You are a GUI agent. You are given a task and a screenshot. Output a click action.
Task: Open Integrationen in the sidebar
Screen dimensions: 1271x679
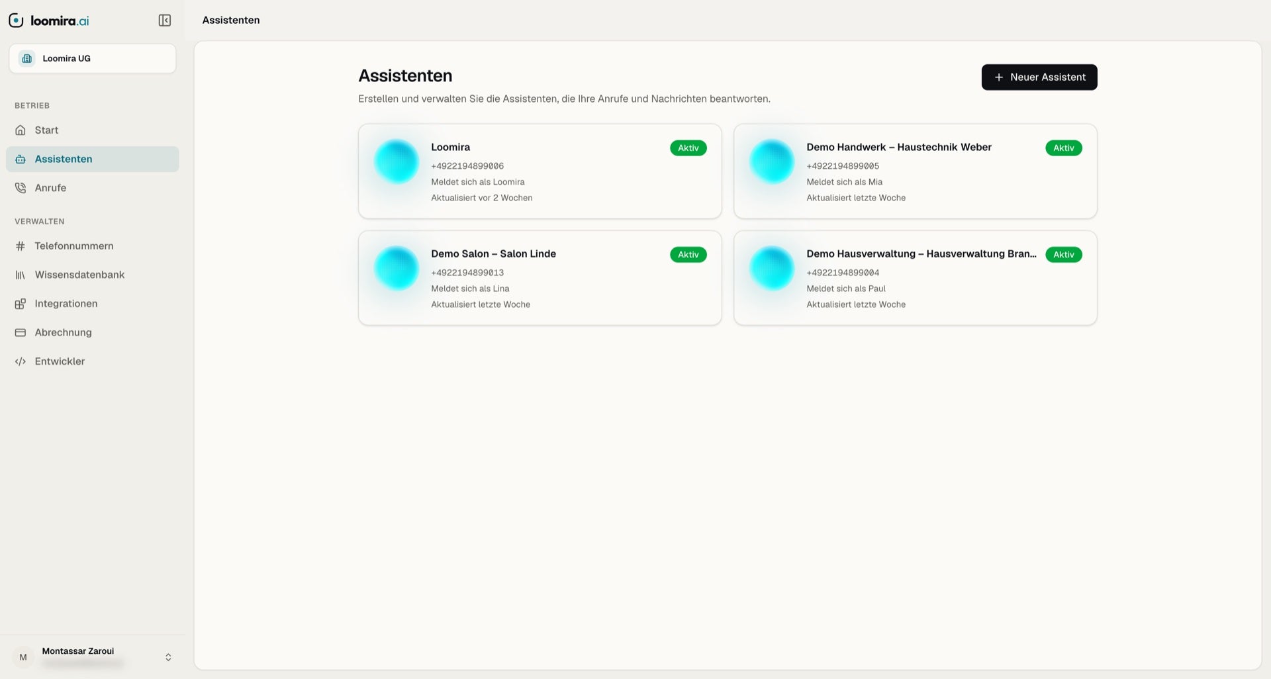click(x=93, y=304)
